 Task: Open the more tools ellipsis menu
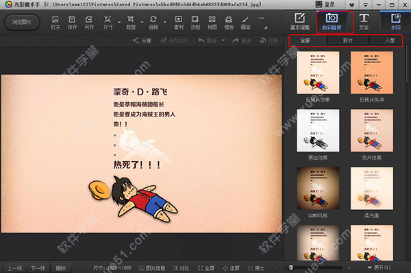pos(261,18)
